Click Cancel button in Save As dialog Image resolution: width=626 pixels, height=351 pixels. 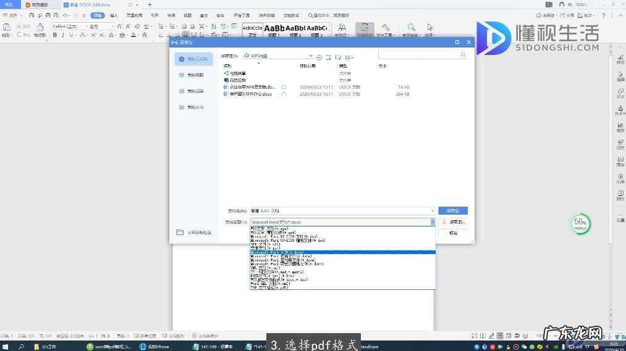[x=453, y=233]
